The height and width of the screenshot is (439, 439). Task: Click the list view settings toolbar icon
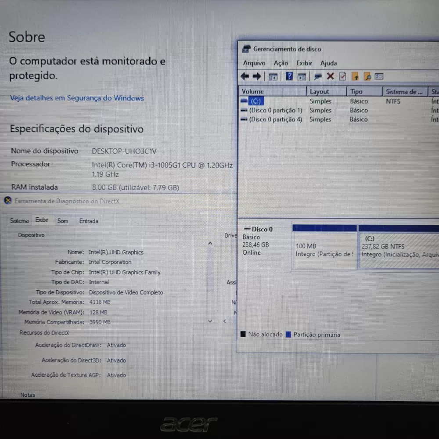[379, 76]
